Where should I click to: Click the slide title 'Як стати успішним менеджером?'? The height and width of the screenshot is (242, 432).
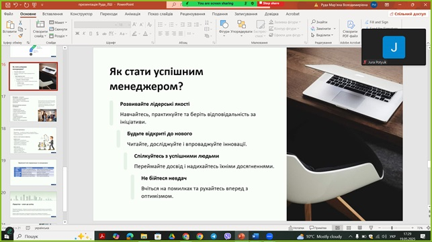point(157,79)
